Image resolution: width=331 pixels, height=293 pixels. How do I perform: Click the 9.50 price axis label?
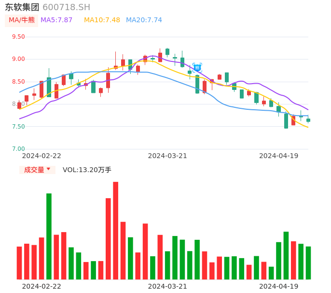18,37
